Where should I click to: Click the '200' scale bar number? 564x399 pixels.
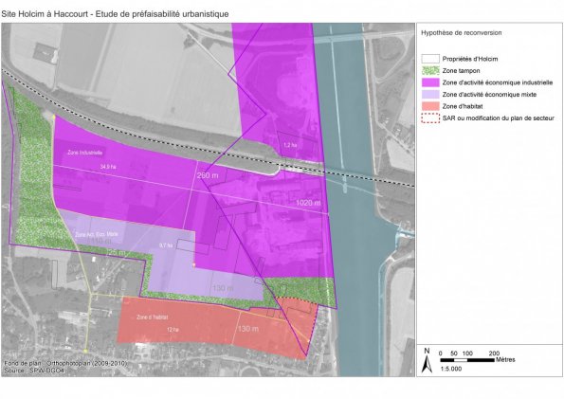[494, 354]
